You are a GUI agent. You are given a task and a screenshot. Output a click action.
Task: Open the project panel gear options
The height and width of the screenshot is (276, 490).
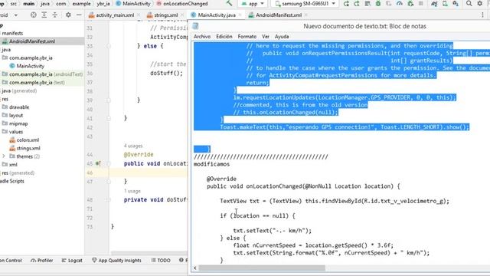coord(68,15)
